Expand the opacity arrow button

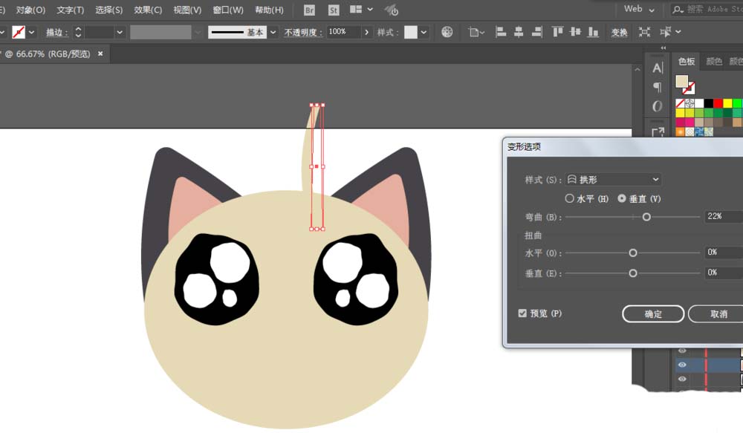366,32
